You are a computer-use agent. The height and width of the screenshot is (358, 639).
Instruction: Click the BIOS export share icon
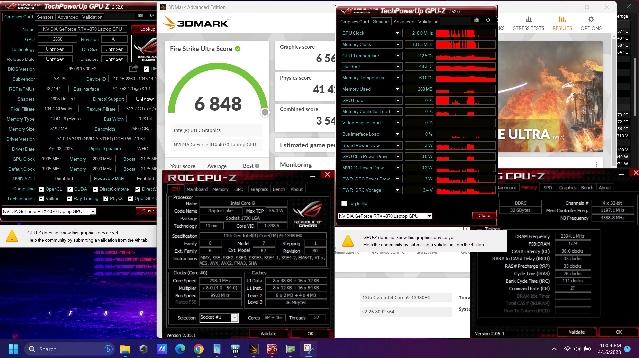click(134, 68)
